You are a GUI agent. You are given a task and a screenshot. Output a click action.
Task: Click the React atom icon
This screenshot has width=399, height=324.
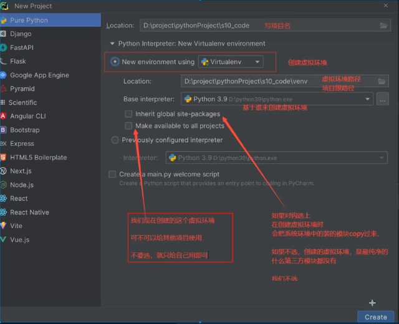pyautogui.click(x=3, y=198)
